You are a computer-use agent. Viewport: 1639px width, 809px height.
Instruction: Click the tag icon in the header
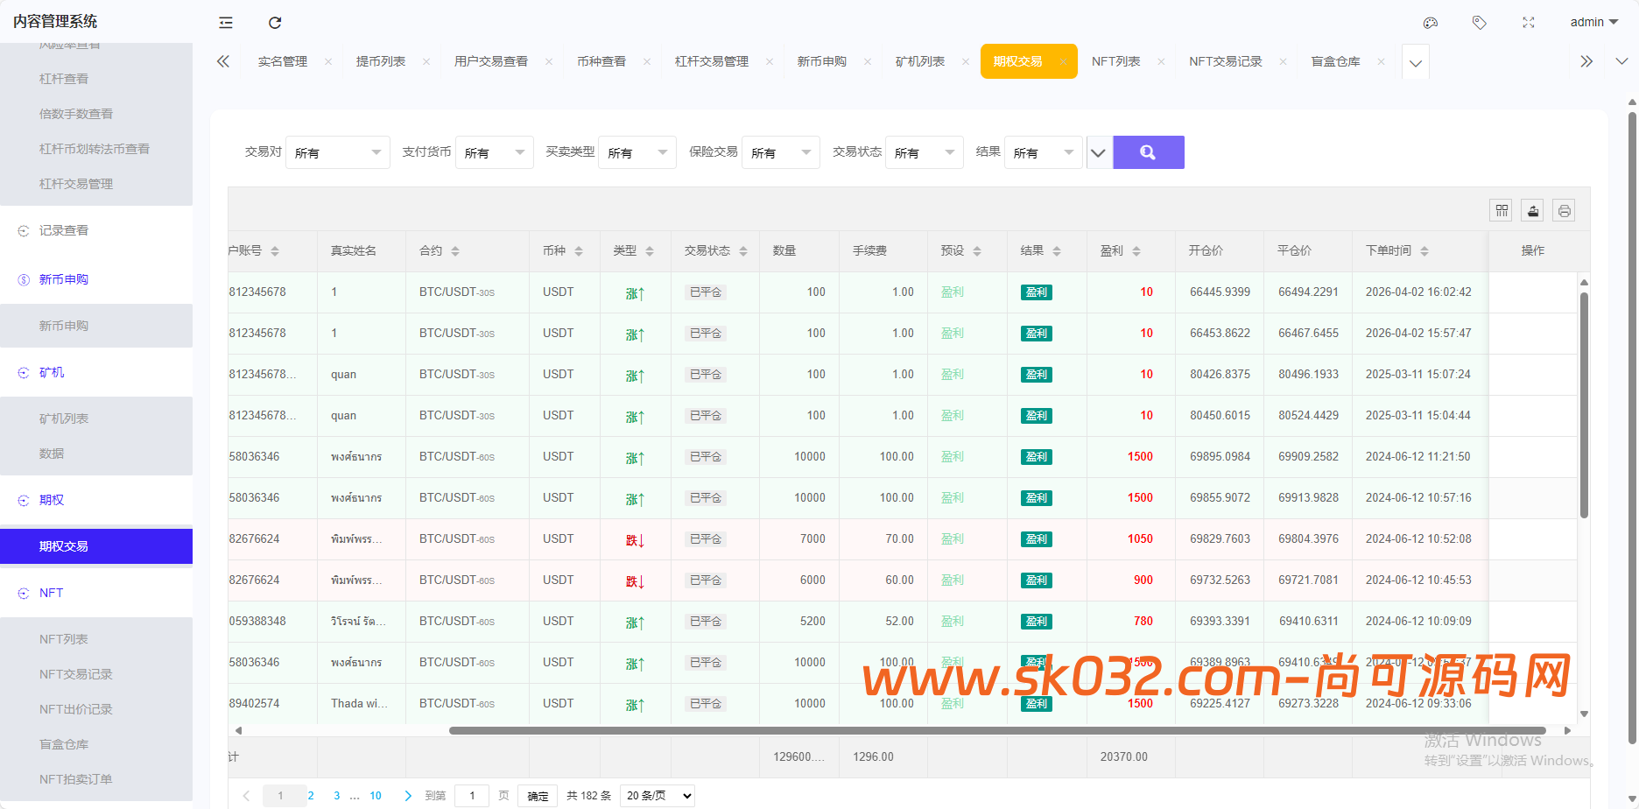tap(1480, 22)
